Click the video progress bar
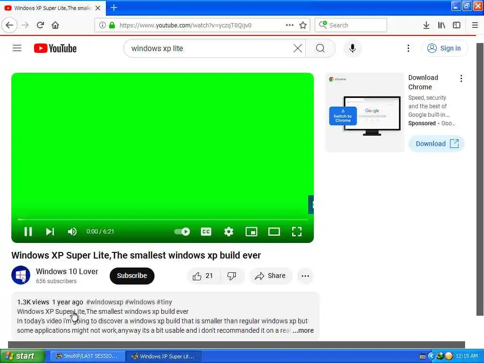This screenshot has width=484, height=363. point(163,219)
